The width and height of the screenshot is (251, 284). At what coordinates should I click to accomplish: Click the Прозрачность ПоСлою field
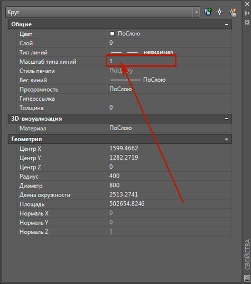click(170, 89)
